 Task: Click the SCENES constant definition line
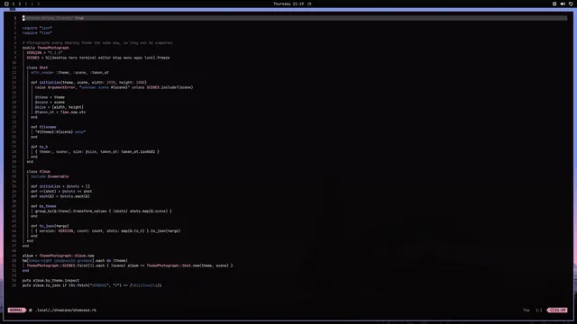point(98,58)
